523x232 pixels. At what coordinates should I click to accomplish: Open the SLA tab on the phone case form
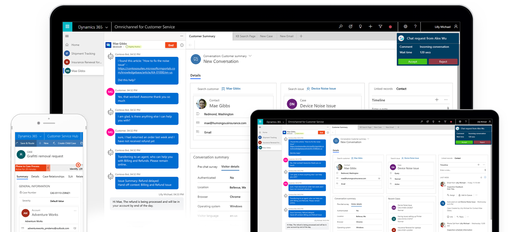click(71, 177)
